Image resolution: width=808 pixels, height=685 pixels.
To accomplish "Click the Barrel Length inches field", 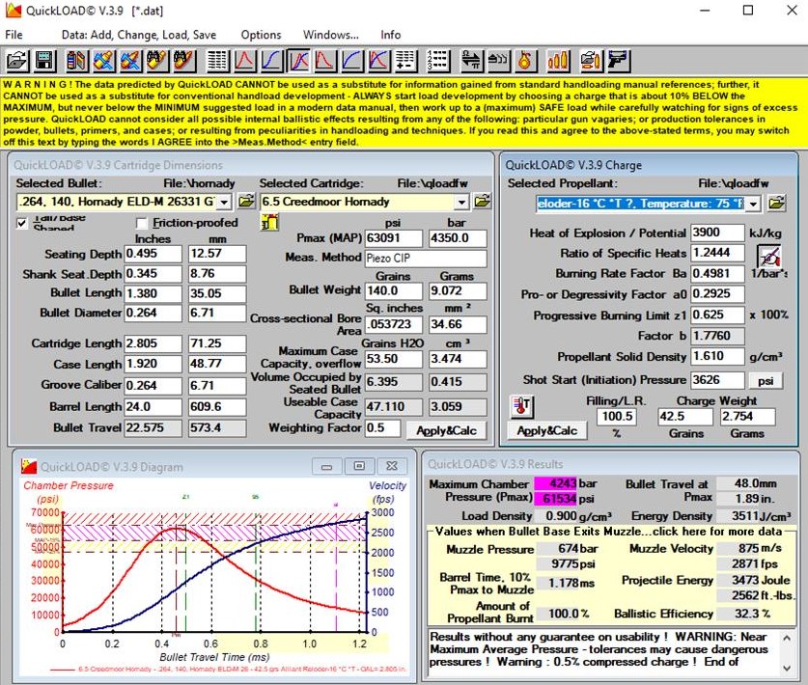I will 153,407.
